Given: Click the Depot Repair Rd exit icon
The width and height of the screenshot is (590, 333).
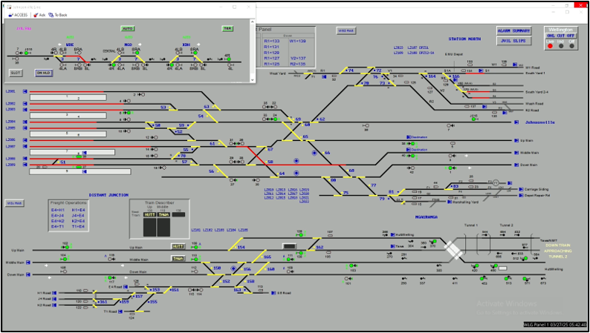Looking at the screenshot, I should pyautogui.click(x=522, y=196).
